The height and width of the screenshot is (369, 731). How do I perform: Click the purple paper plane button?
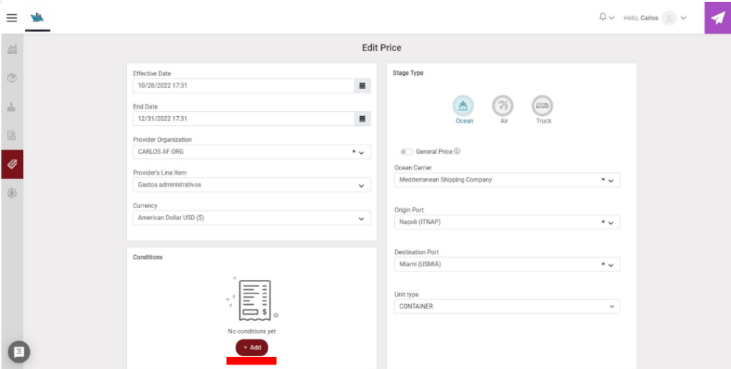coord(717,18)
